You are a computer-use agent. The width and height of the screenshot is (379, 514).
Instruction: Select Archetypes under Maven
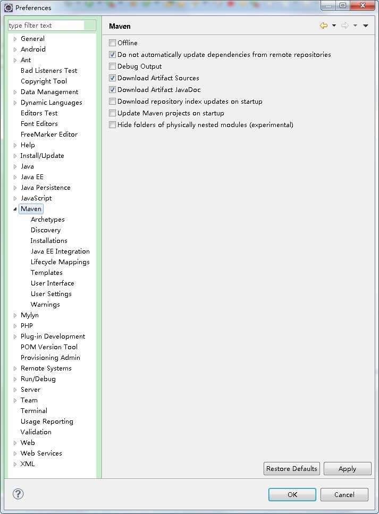(47, 220)
